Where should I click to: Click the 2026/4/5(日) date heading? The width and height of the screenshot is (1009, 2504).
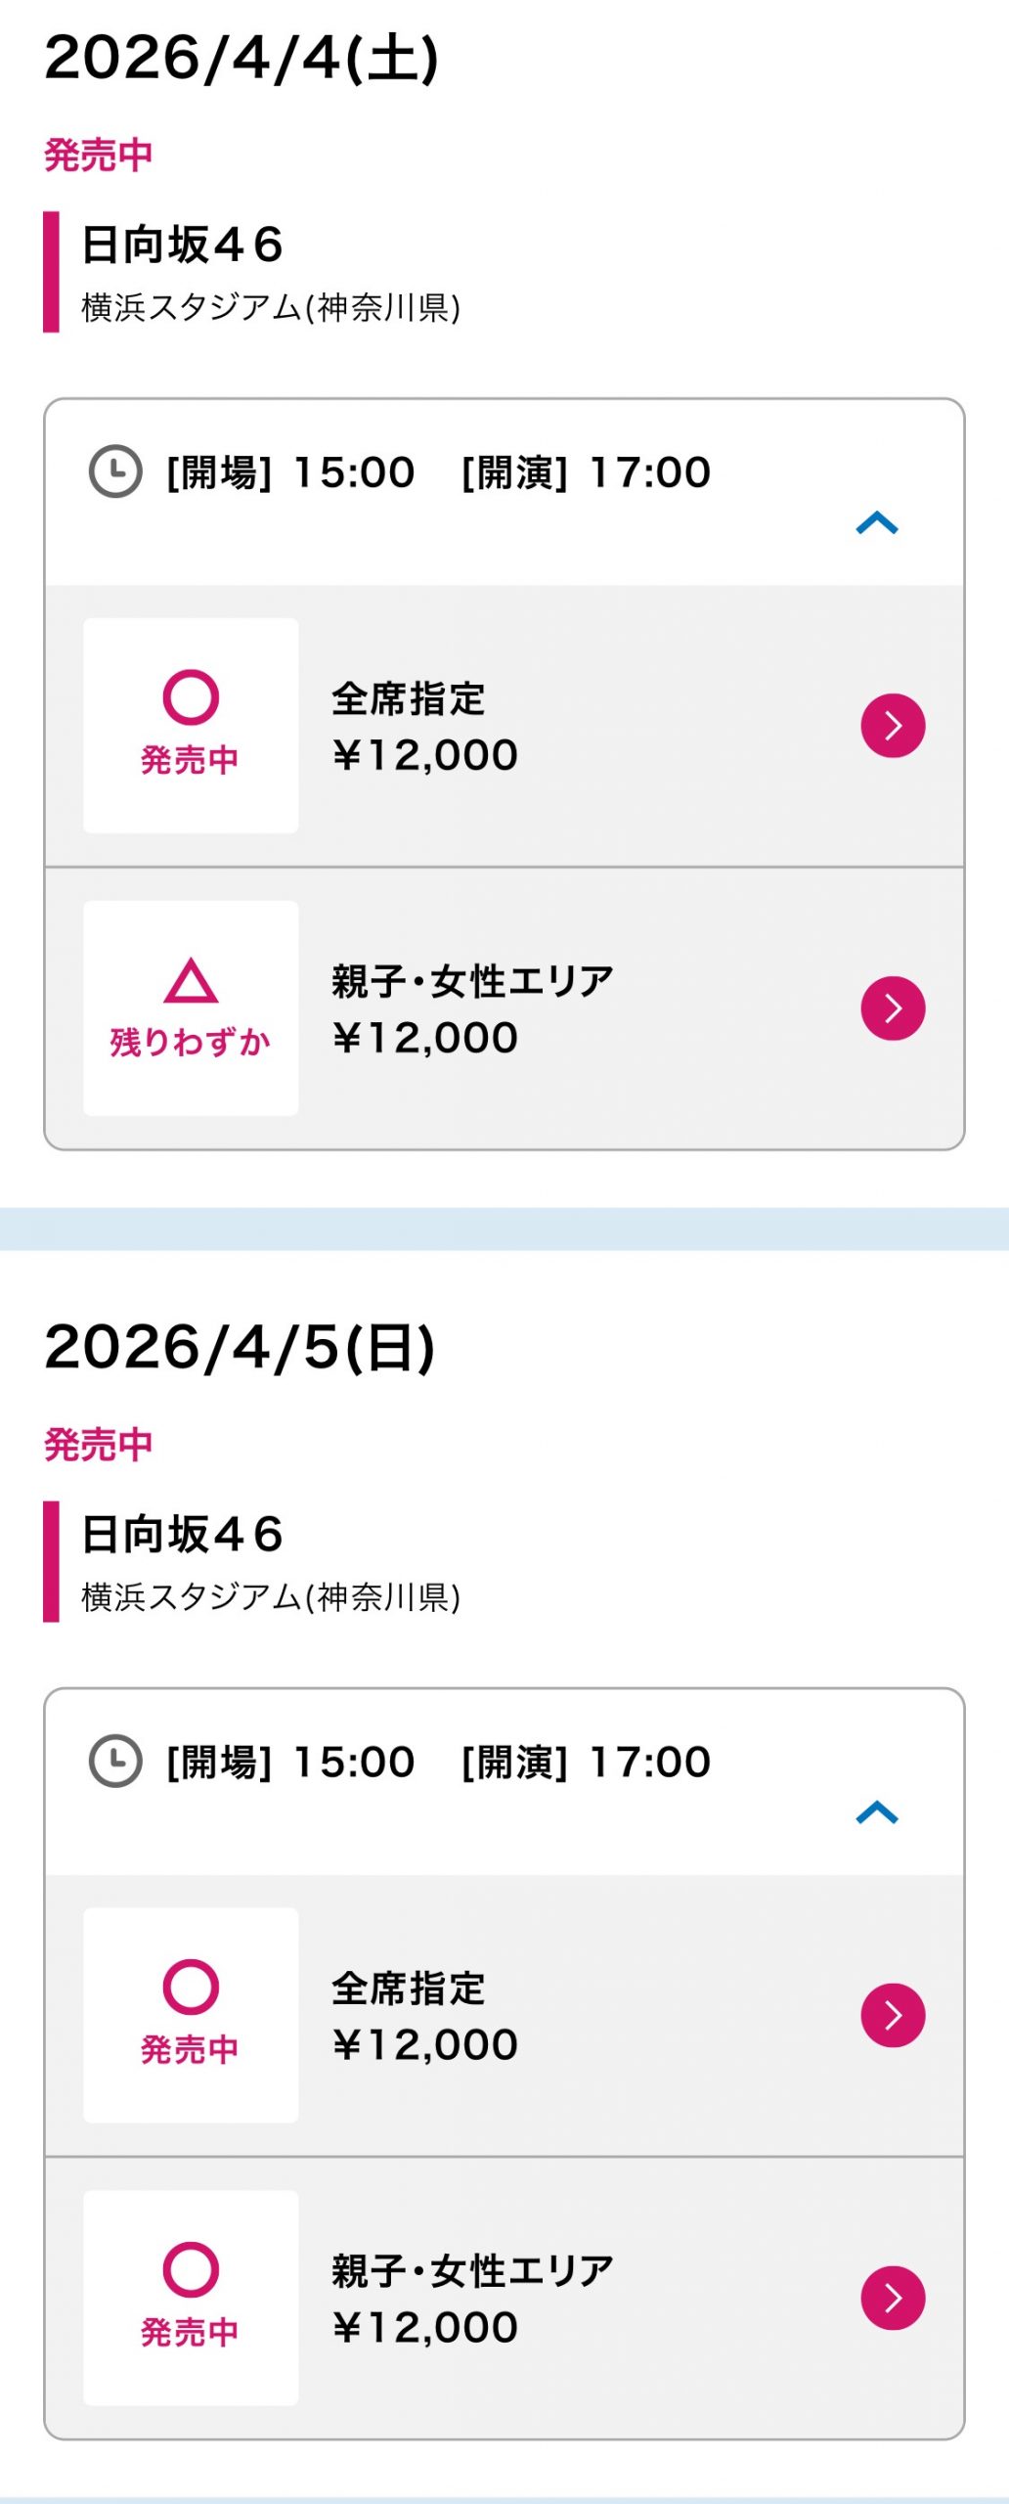tap(240, 1347)
